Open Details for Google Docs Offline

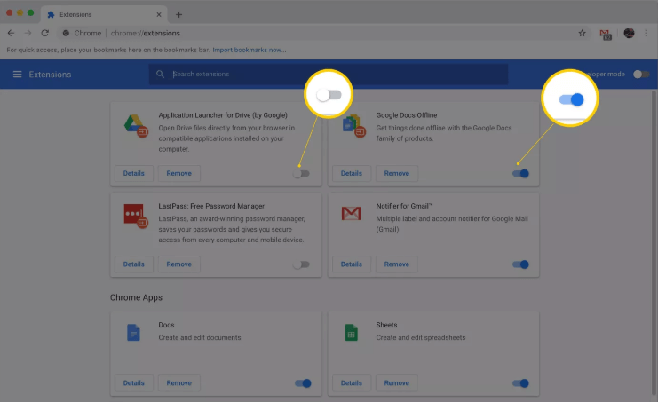click(x=352, y=173)
